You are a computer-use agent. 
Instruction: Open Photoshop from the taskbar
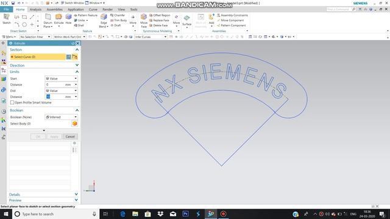point(185,214)
